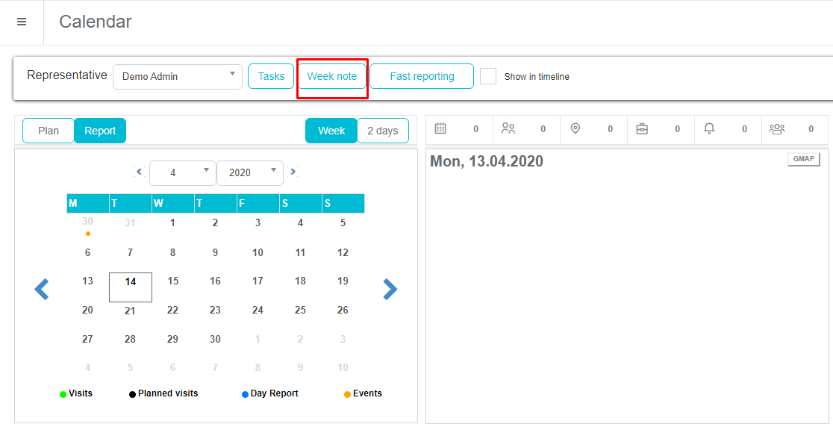Open the Week note button

tap(332, 76)
